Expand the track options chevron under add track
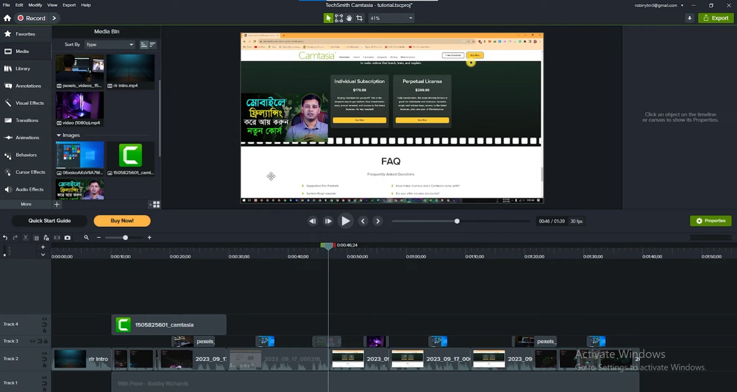 [x=43, y=254]
